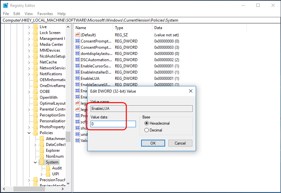Click the MMDevices folder icon
This screenshot has width=281, height=193.
coord(36,50)
